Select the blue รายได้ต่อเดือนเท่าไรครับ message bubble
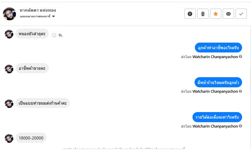Viewport: 251px width, 152px height. pyautogui.click(x=217, y=117)
